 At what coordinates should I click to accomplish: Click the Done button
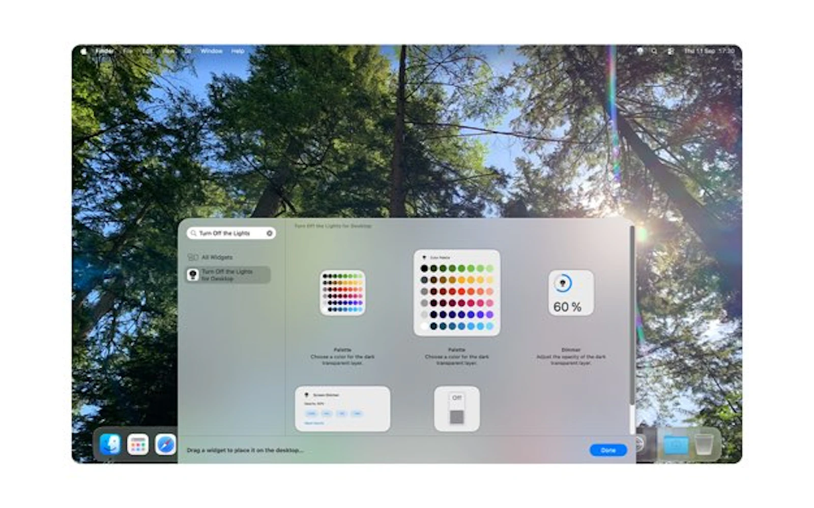tap(608, 450)
